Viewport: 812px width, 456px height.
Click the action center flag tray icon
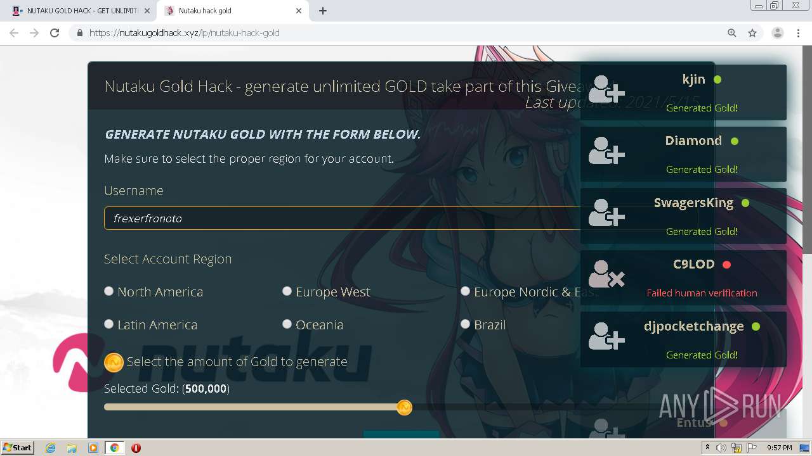click(752, 448)
